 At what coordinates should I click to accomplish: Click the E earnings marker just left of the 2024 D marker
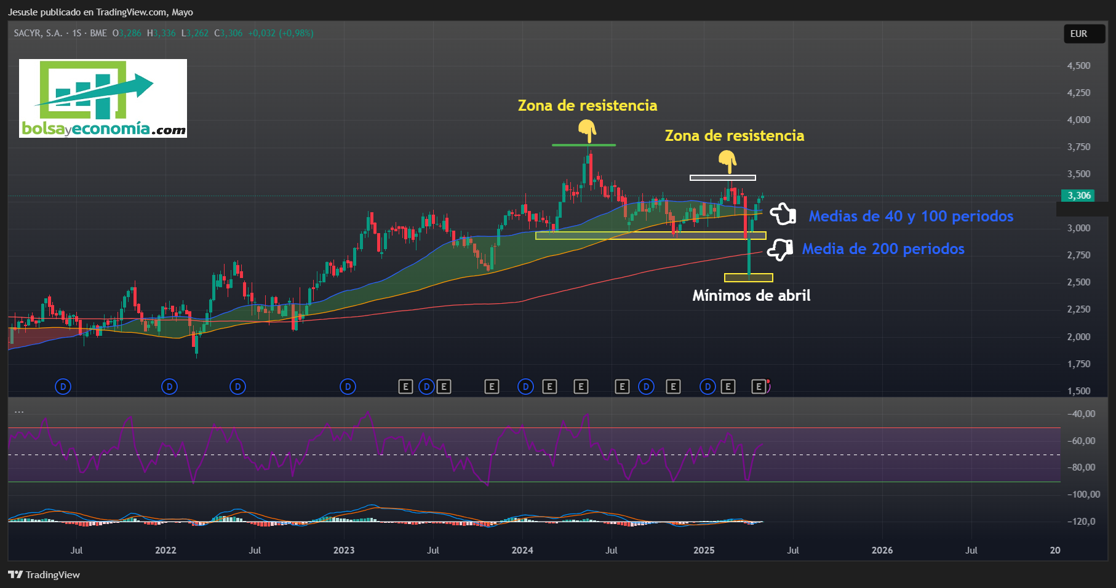(492, 386)
